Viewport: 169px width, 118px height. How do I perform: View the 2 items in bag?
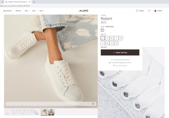click(x=159, y=11)
